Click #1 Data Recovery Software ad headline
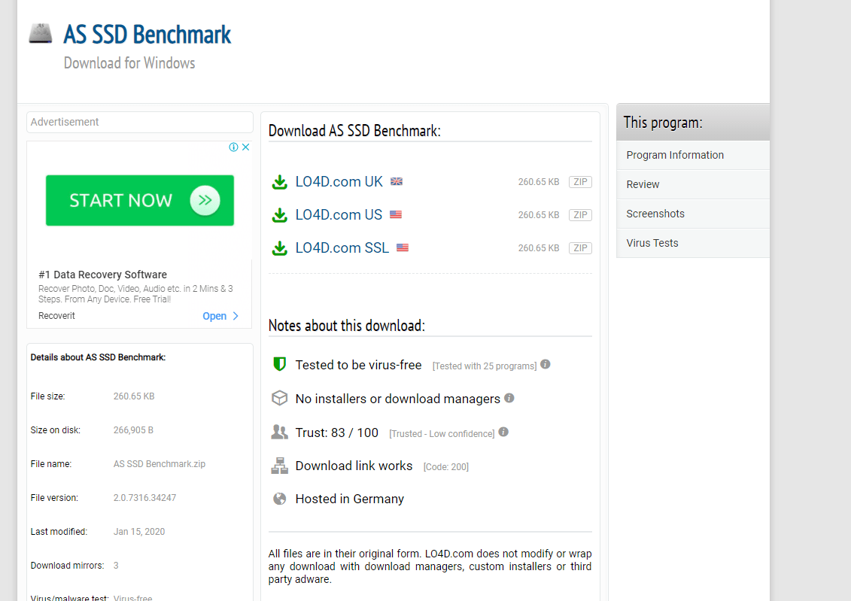This screenshot has height=601, width=851. pyautogui.click(x=102, y=275)
